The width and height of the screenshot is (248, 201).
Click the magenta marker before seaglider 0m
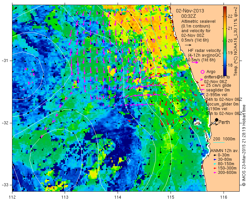coord(202,90)
